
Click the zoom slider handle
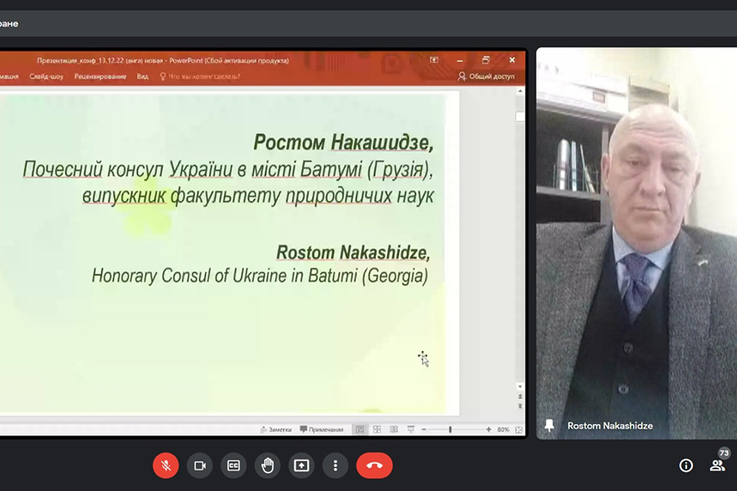pos(450,430)
